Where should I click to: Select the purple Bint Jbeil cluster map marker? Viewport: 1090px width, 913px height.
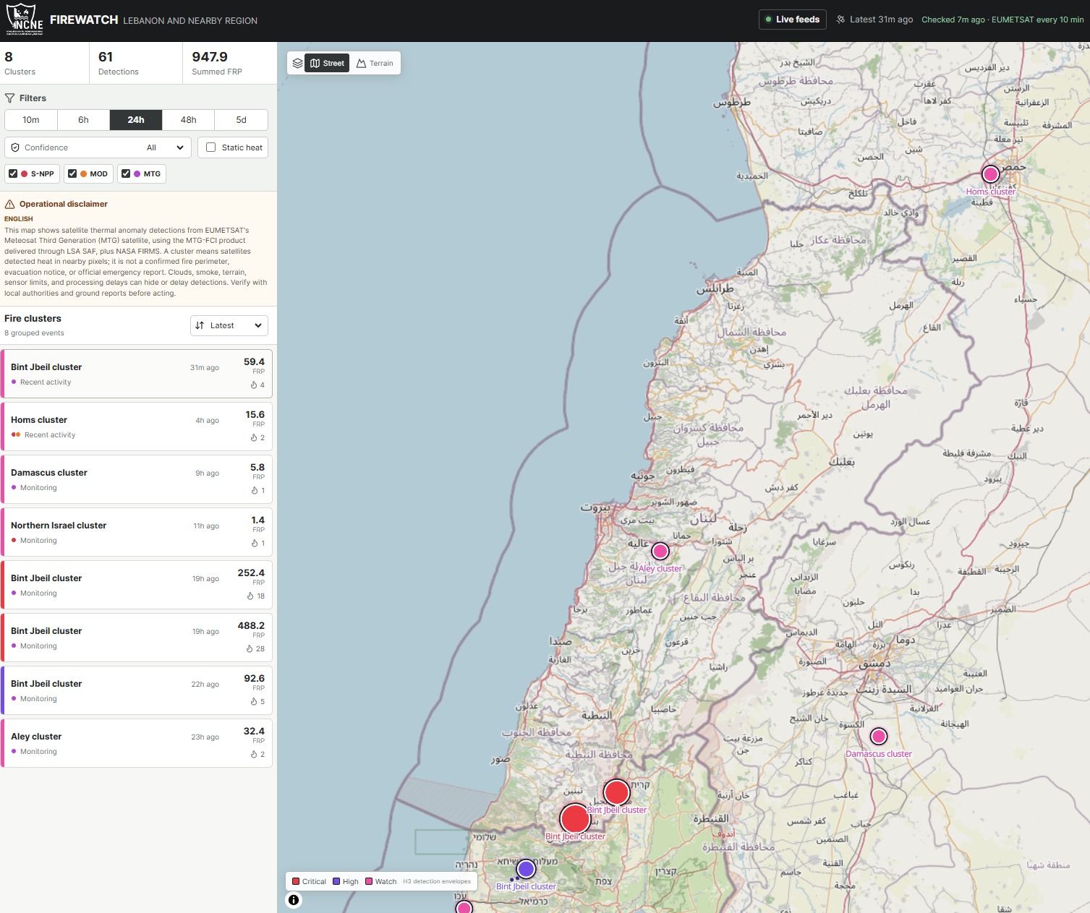click(x=526, y=869)
